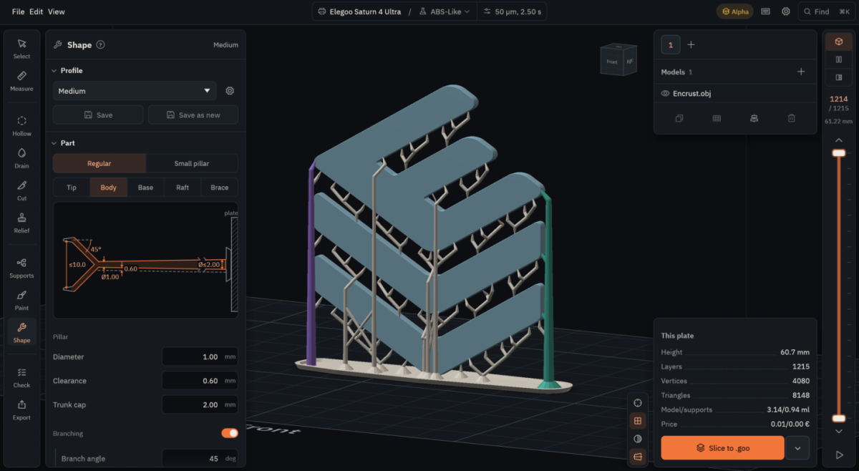Click the align center icon in Models panel

tap(754, 118)
